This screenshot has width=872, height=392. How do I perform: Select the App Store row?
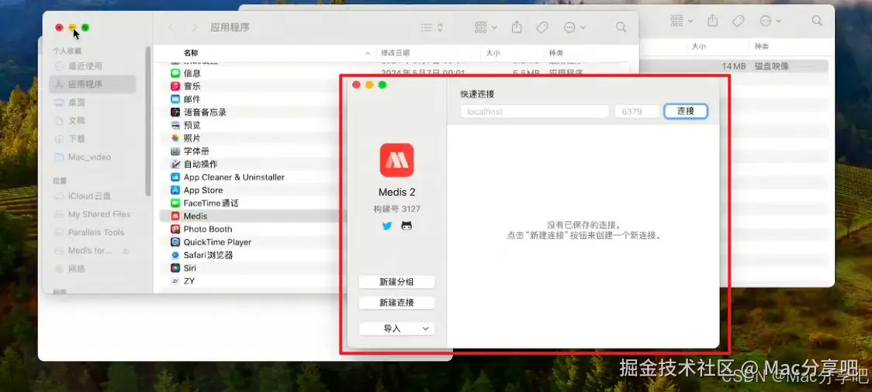point(249,190)
